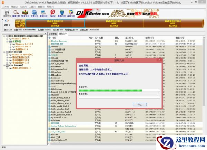Image resolution: width=207 pixels, height=150 pixels.
Task: Open the 帮助(H) menu
Action: click(x=50, y=7)
